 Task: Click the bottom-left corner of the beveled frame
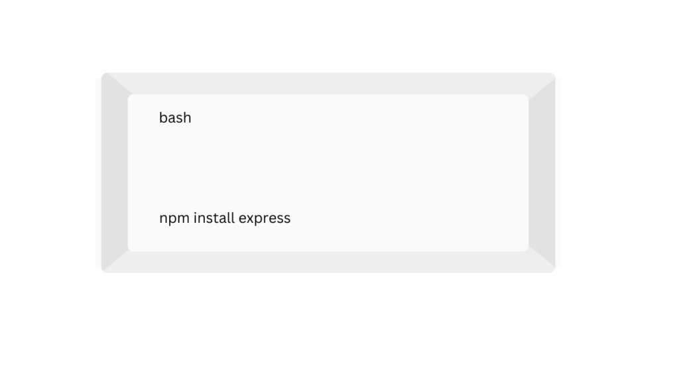(x=106, y=267)
